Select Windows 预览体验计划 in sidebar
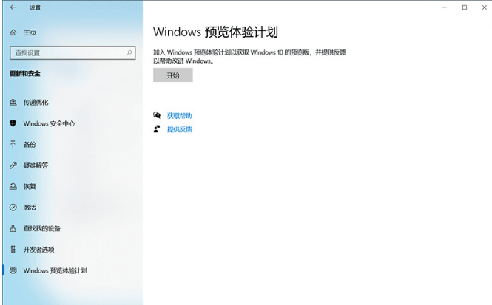Viewport: 492px width, 305px height. coord(55,270)
